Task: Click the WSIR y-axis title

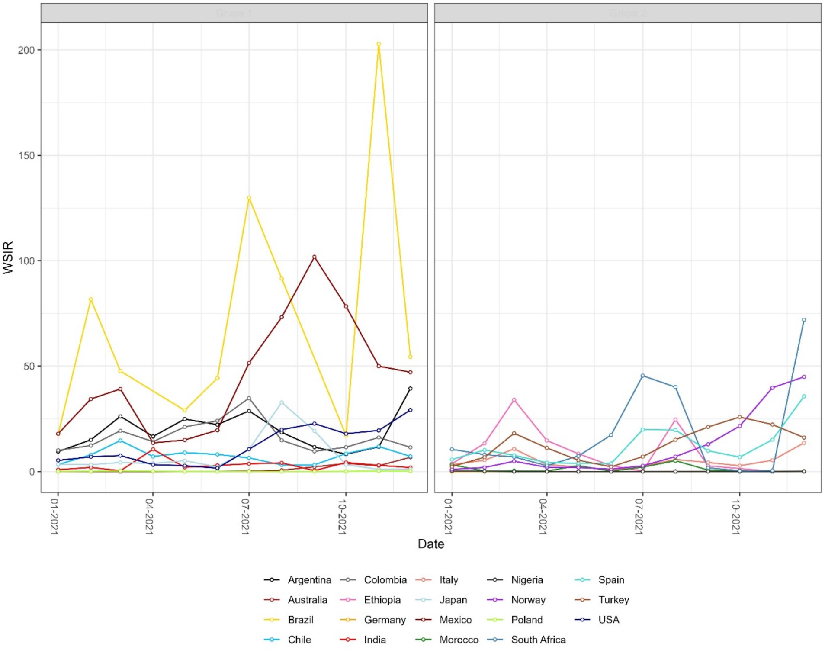Action: coord(8,257)
